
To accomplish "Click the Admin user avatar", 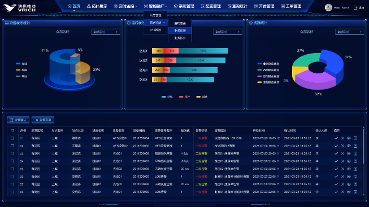I will click(328, 7).
